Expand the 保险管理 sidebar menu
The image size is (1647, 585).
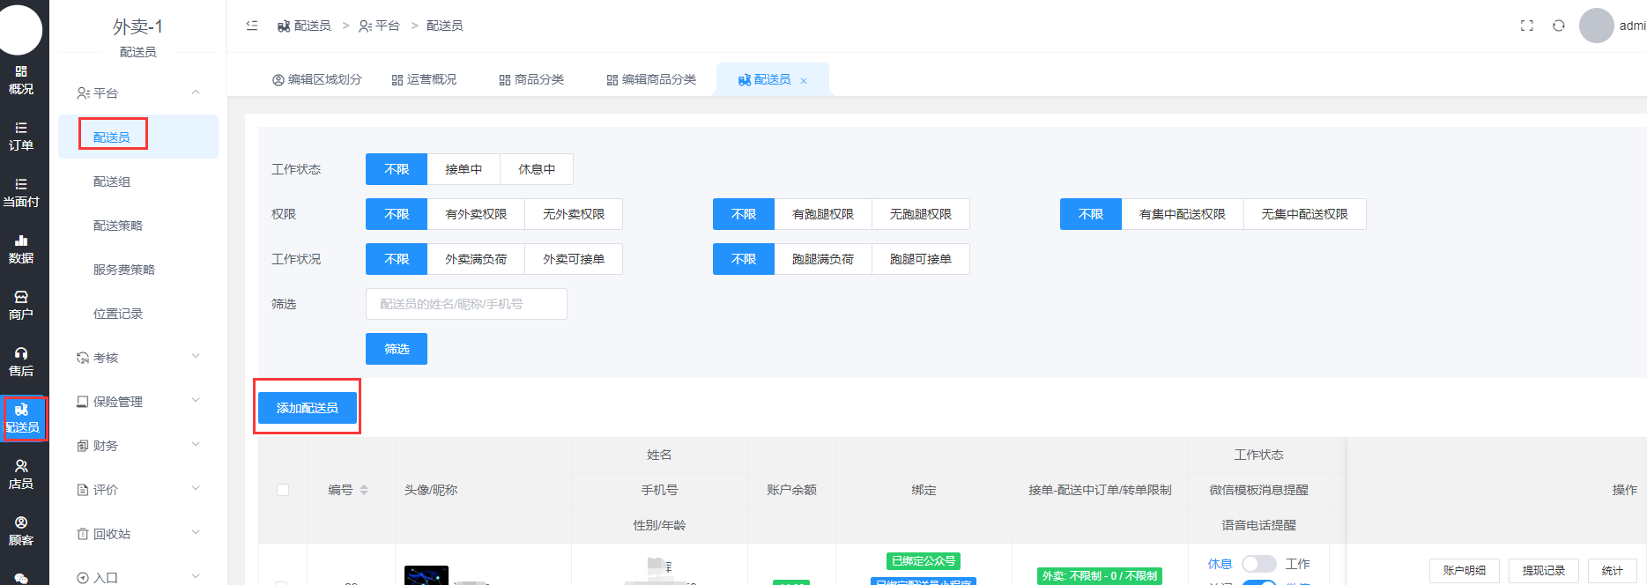point(137,402)
